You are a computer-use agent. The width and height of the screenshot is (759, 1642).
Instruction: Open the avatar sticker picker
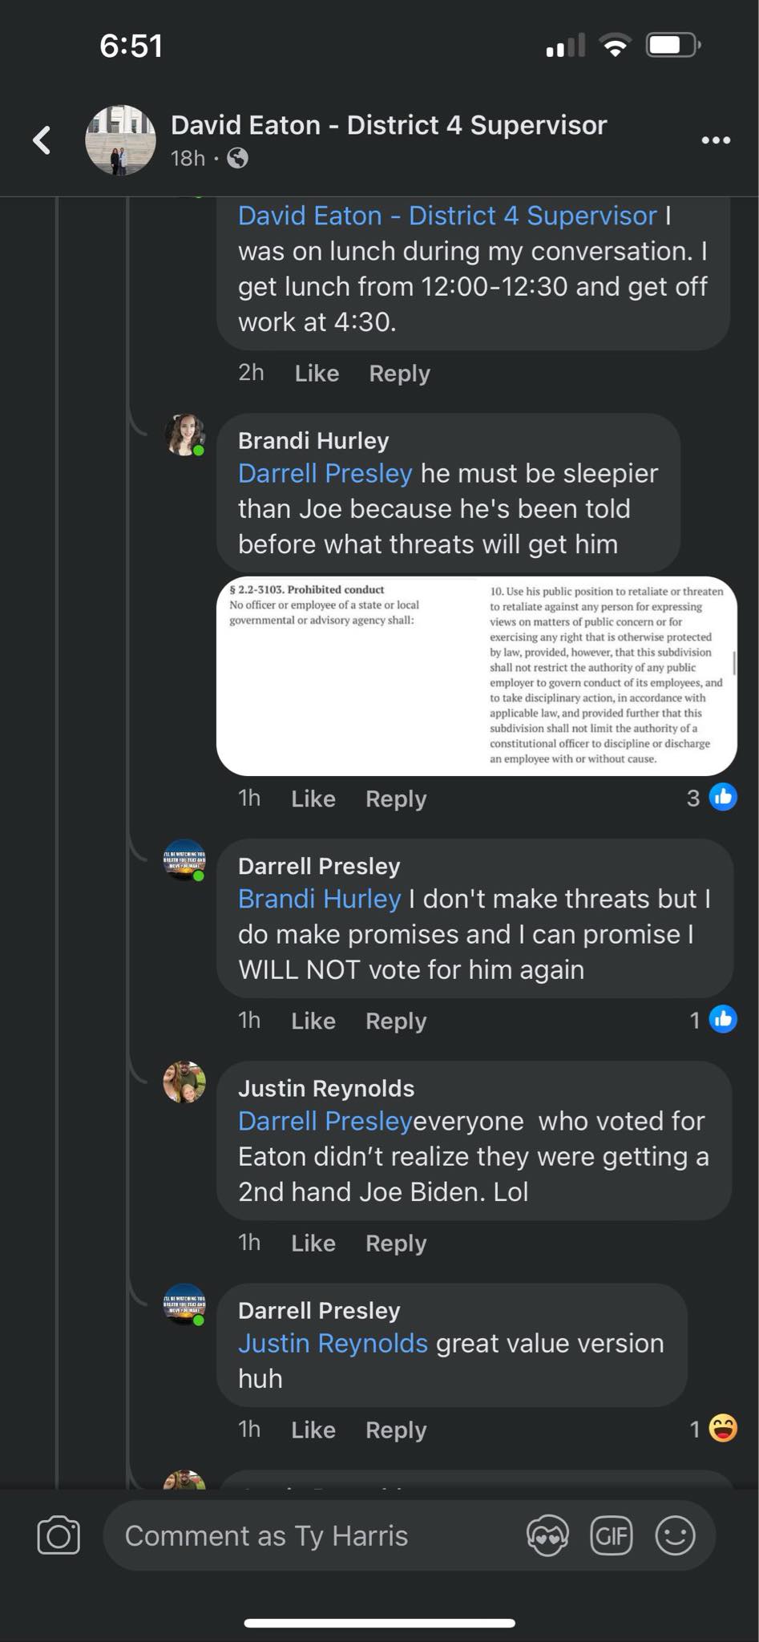547,1535
